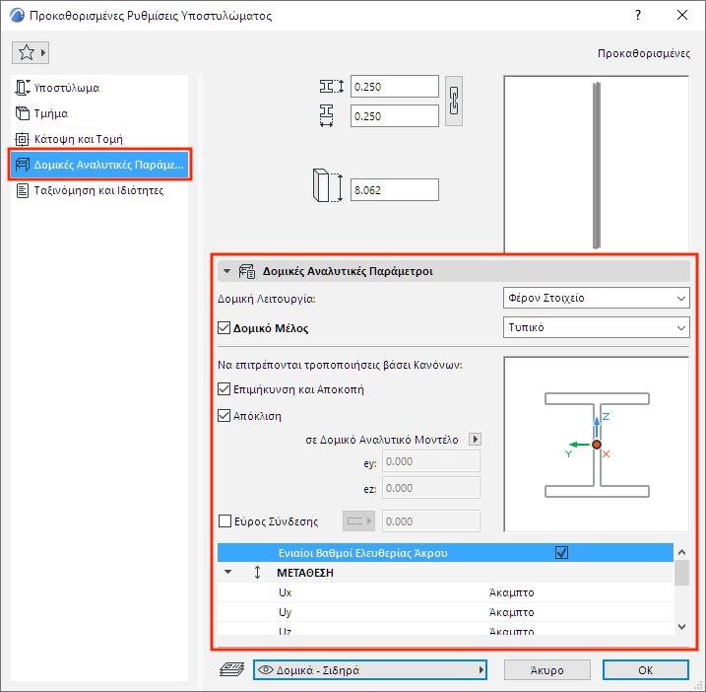Open the Favorites star button
The height and width of the screenshot is (692, 706).
pos(31,53)
